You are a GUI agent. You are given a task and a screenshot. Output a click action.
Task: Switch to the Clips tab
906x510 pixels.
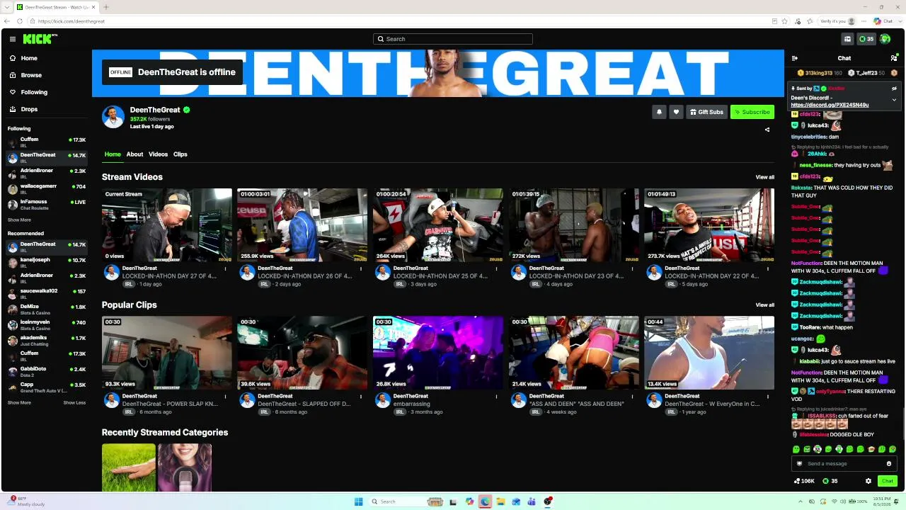tap(180, 154)
